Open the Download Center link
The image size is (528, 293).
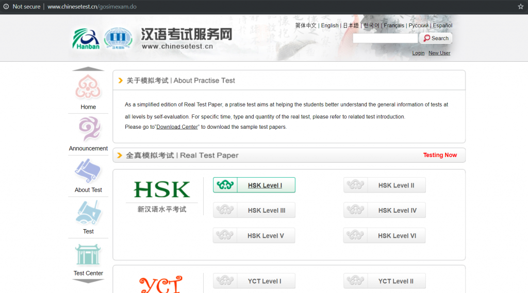point(177,127)
